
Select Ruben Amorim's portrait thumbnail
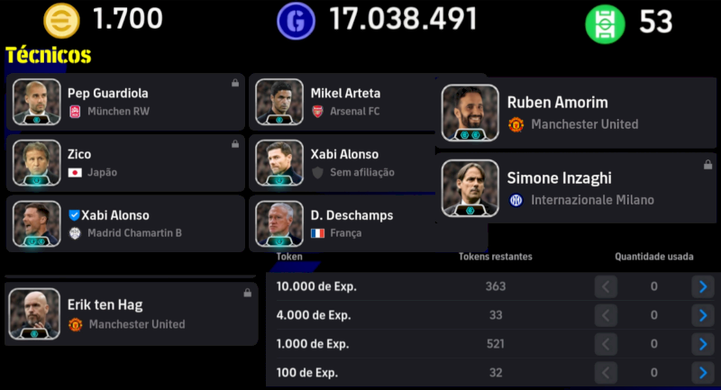(x=470, y=113)
